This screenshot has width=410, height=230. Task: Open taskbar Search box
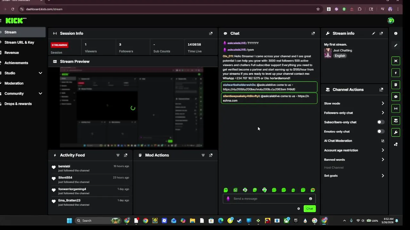(x=98, y=221)
